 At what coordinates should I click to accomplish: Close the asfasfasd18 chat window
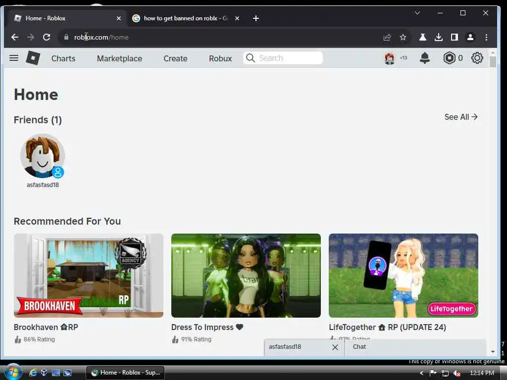tap(335, 347)
